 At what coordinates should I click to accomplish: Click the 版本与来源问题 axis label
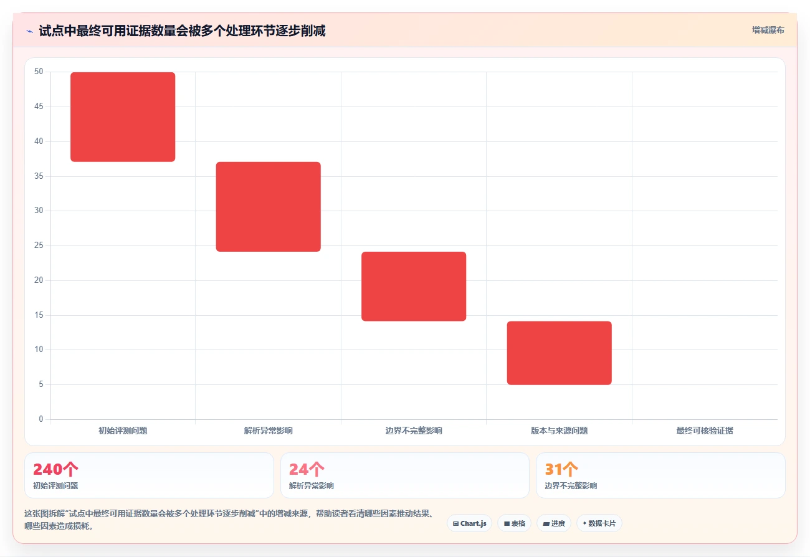click(560, 431)
